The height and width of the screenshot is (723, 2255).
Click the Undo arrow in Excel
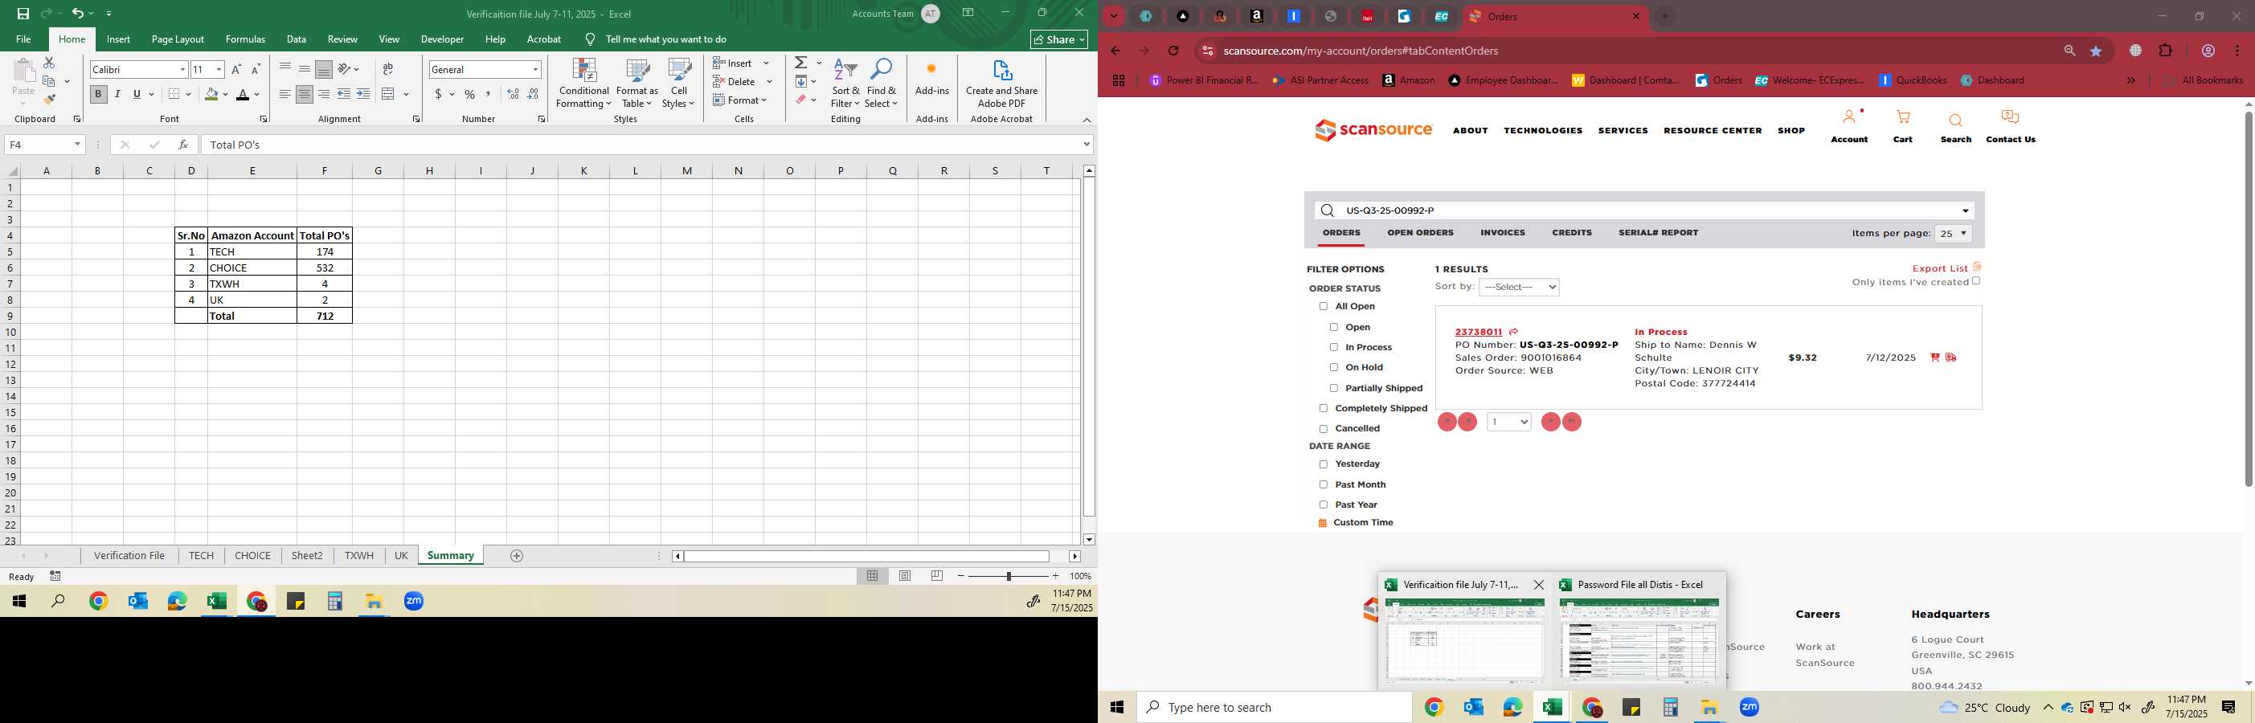[78, 13]
